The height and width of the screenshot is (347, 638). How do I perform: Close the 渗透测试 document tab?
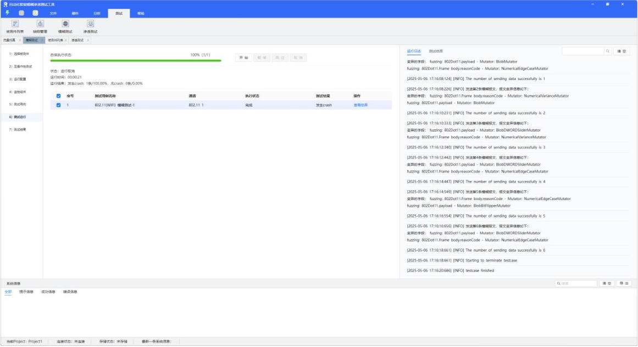click(x=88, y=40)
